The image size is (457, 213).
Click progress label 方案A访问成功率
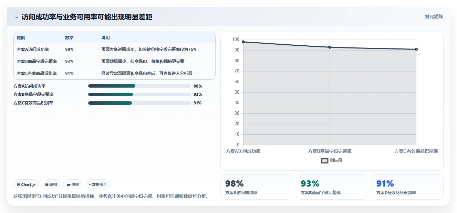[29, 86]
